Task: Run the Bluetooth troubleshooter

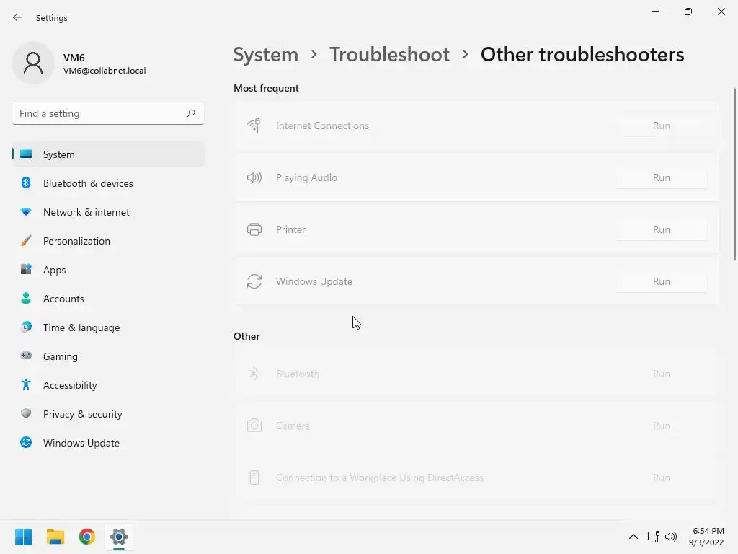Action: [x=662, y=374]
